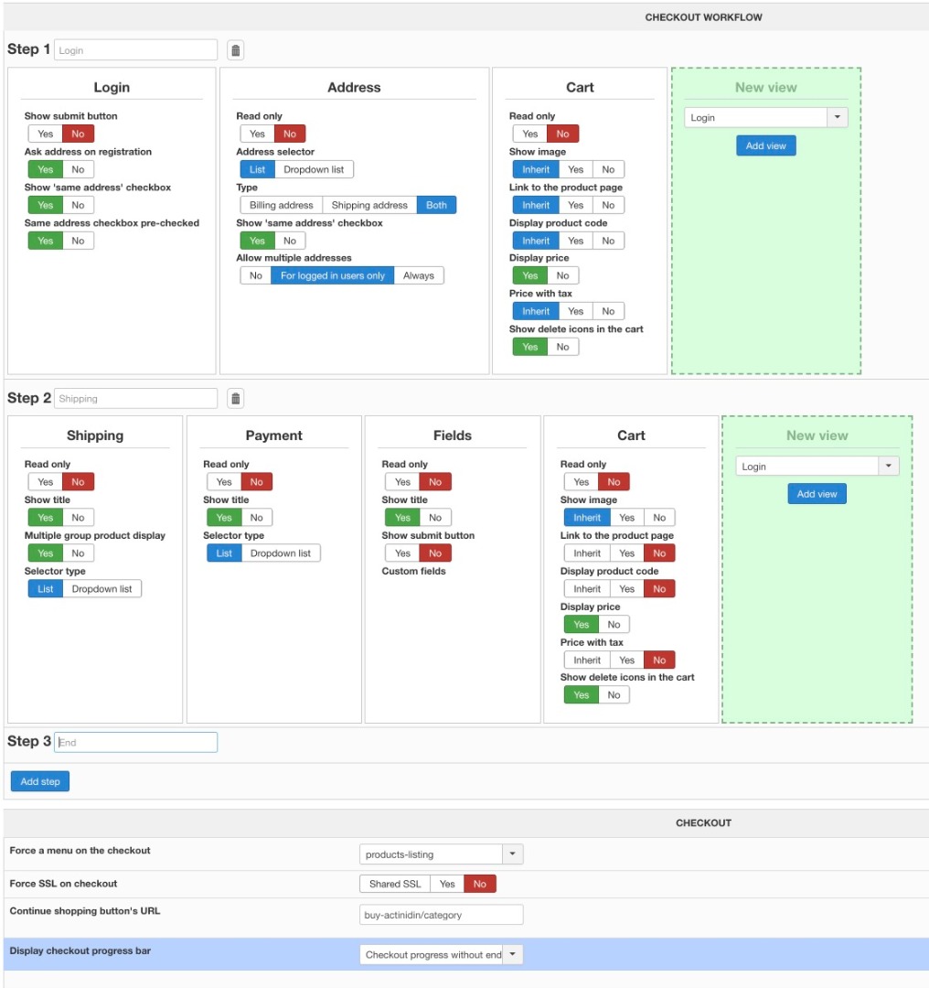Set Address 'same address' checkbox to No
This screenshot has height=988, width=929.
pyautogui.click(x=290, y=241)
